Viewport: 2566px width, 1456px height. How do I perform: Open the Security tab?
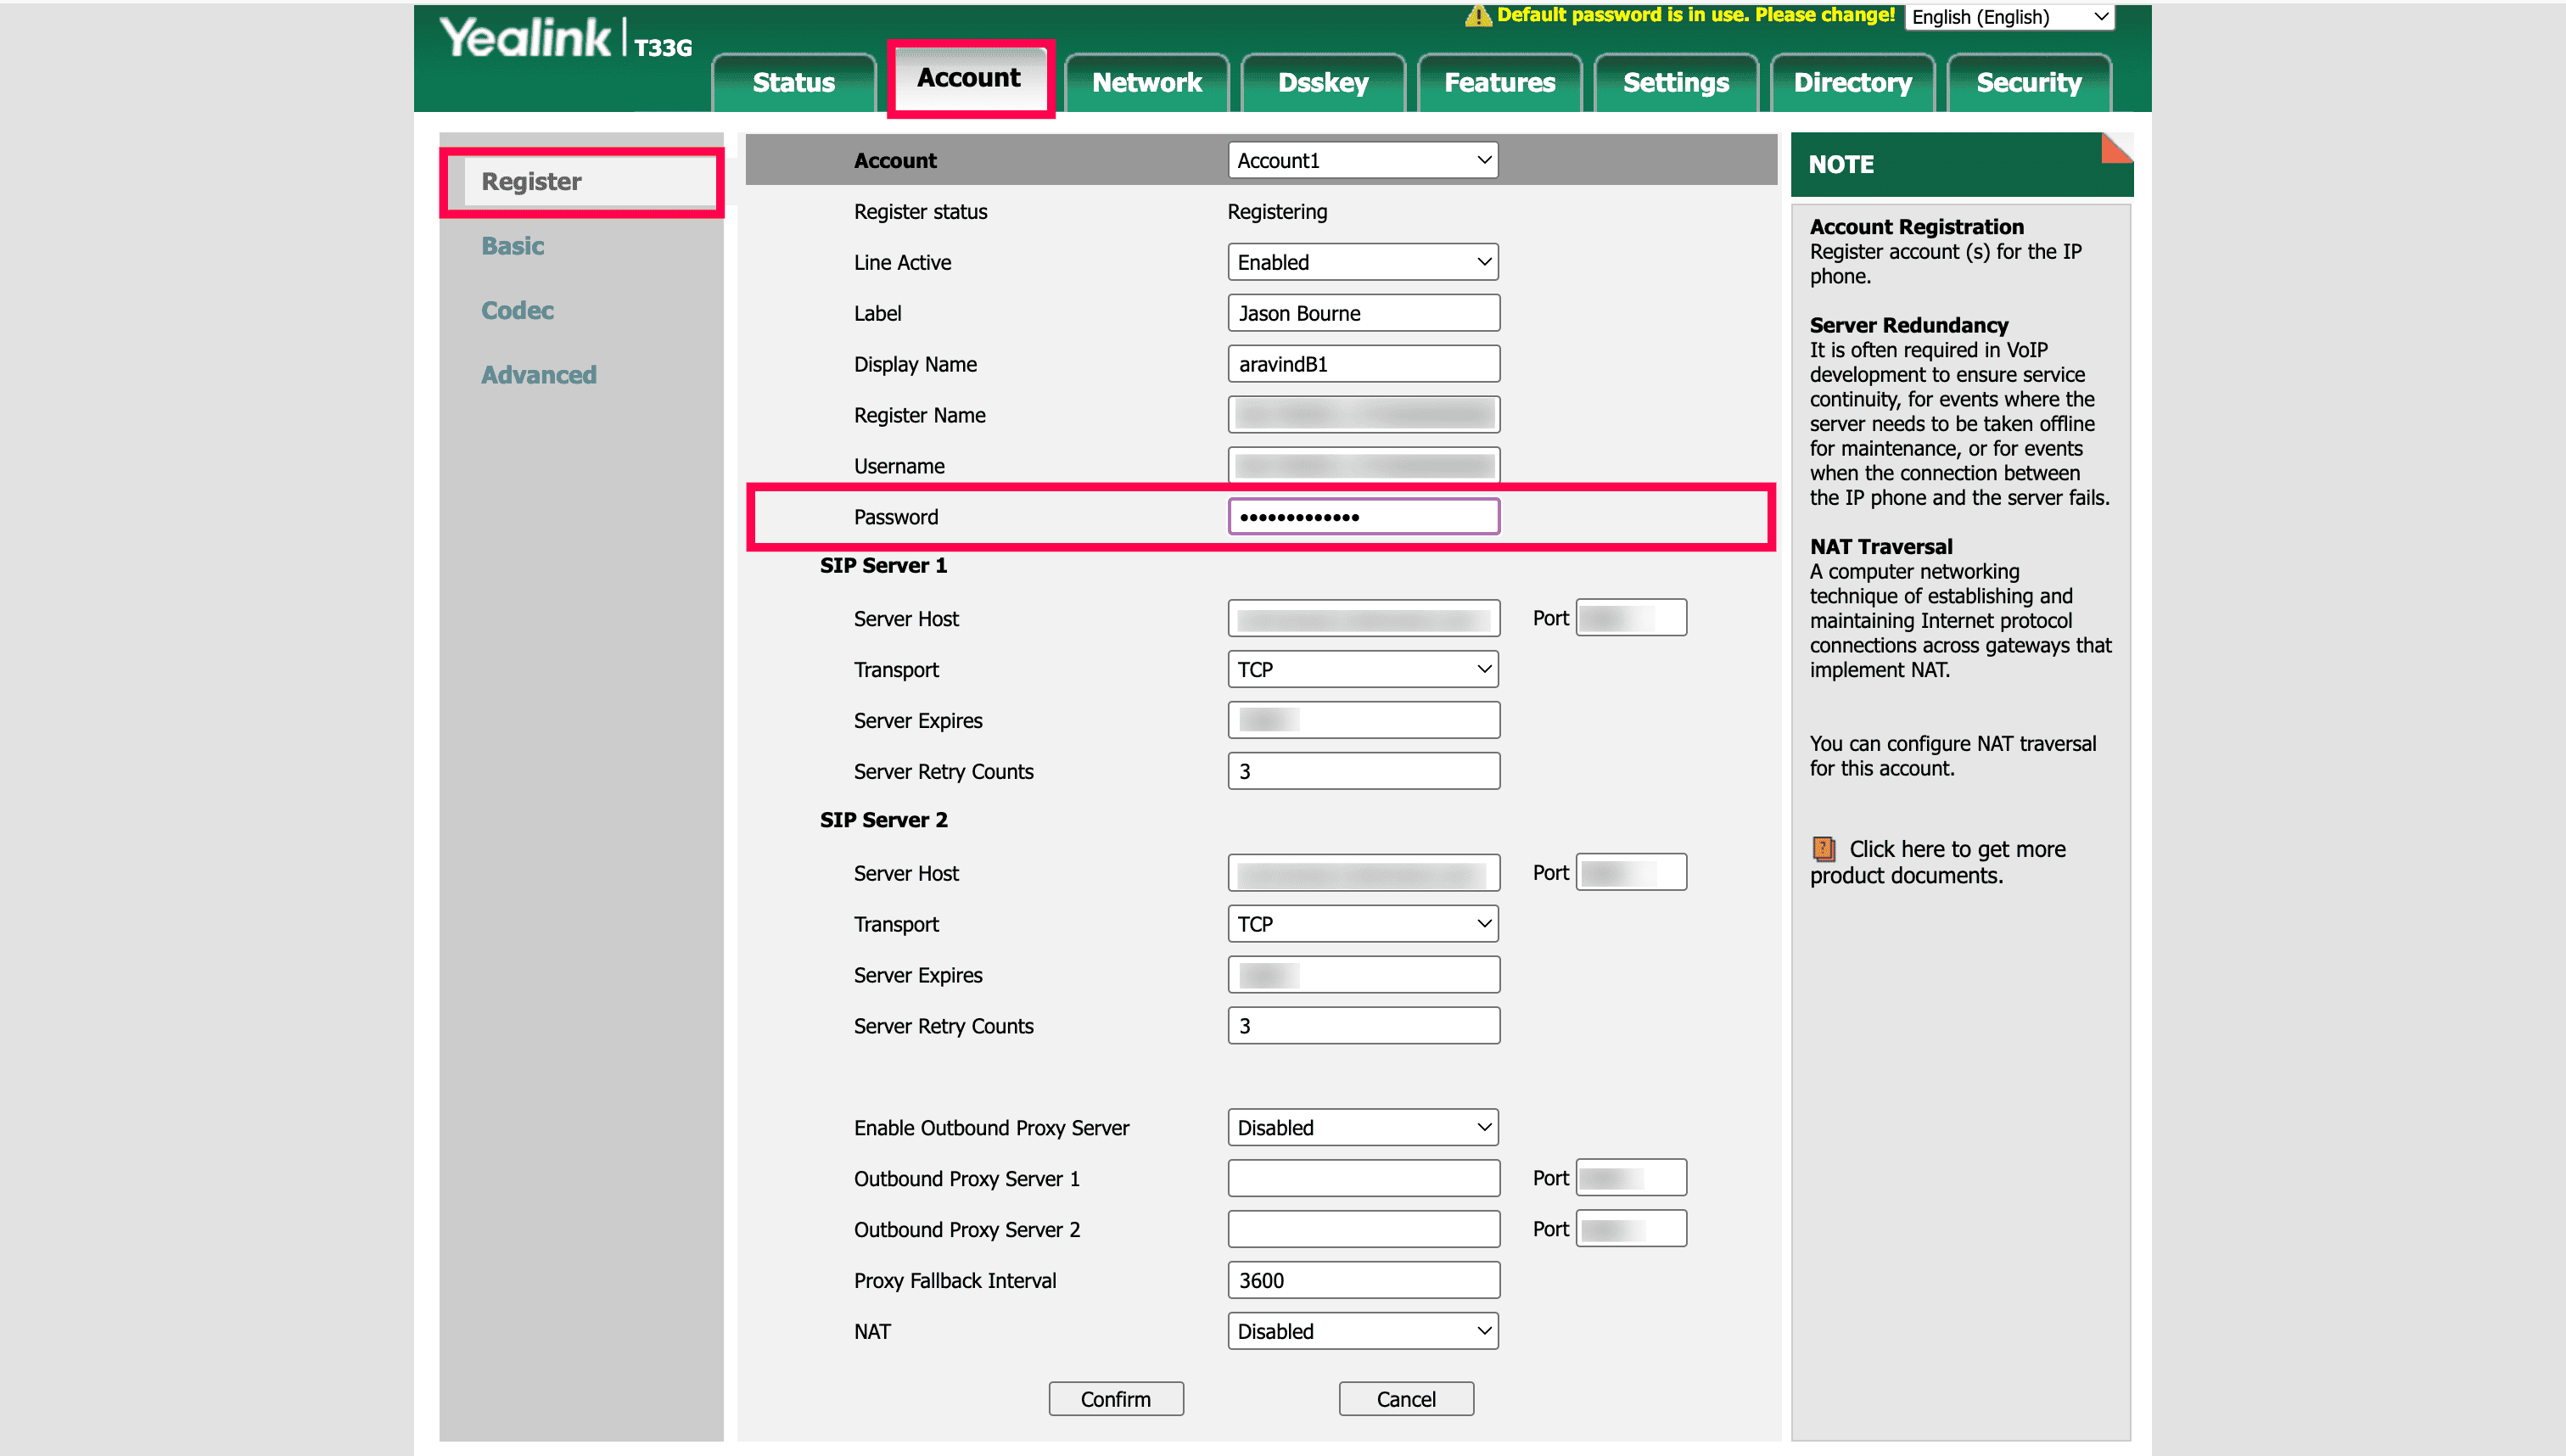click(x=2028, y=82)
